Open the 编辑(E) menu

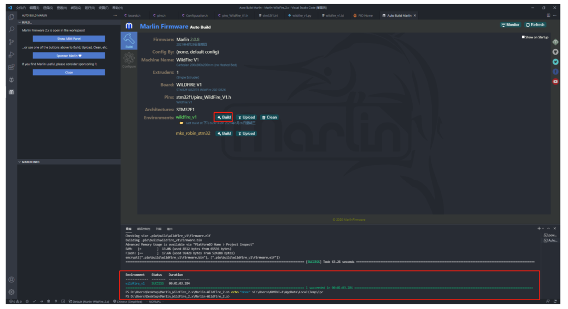pos(34,7)
